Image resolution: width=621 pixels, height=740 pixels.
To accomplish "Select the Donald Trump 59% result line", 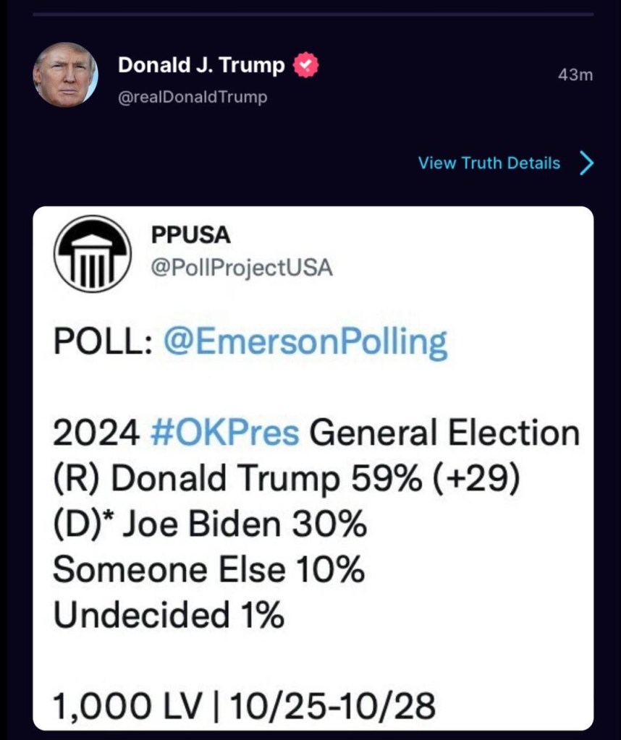I will (286, 479).
